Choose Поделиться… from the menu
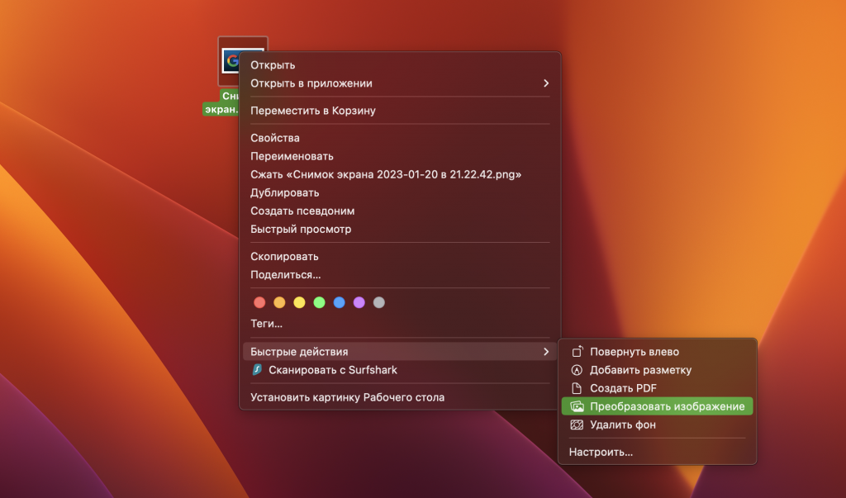 400,275
